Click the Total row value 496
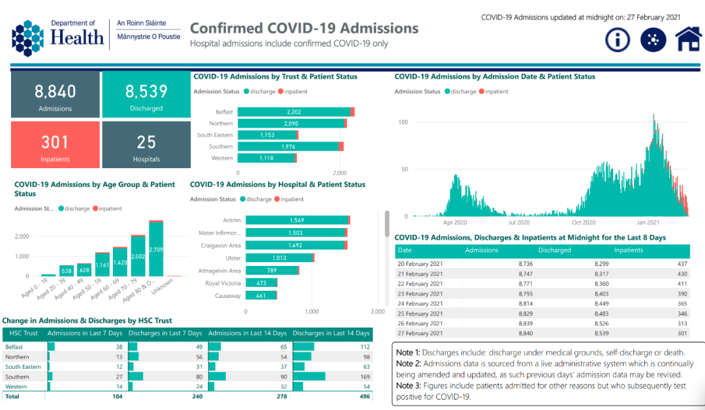The height and width of the screenshot is (410, 705). (365, 396)
